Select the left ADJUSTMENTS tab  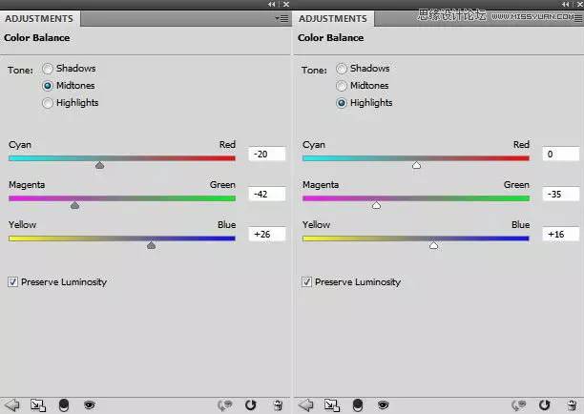click(x=39, y=19)
